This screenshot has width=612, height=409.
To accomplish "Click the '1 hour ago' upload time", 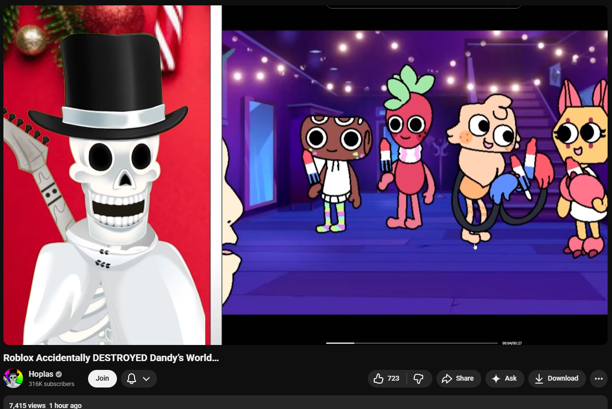I will click(x=65, y=406).
